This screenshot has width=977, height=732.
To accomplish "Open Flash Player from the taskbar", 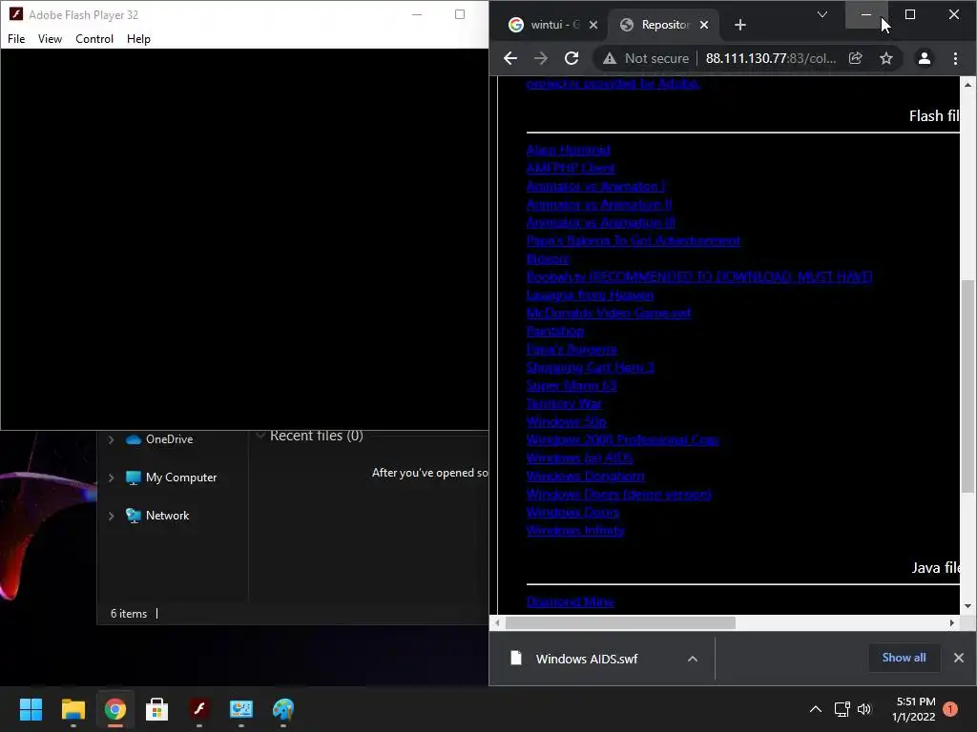I will click(199, 709).
